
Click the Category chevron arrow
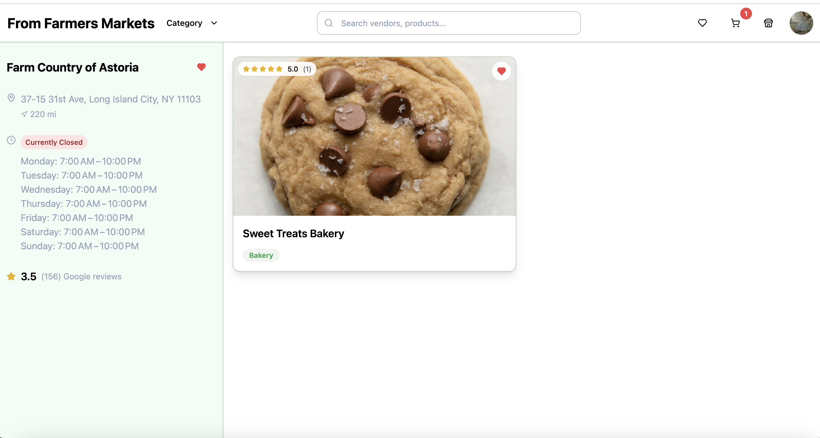click(x=214, y=23)
